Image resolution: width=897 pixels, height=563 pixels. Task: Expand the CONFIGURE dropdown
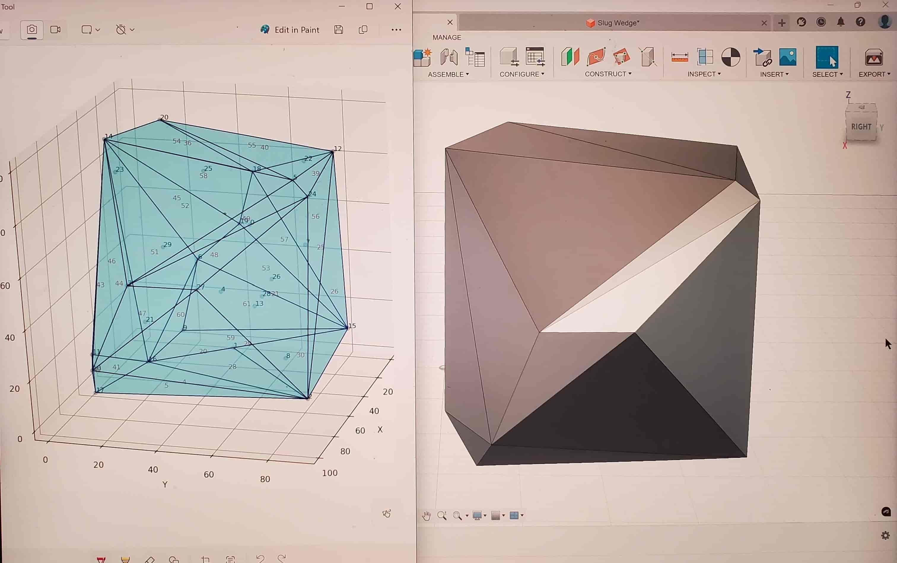(522, 74)
